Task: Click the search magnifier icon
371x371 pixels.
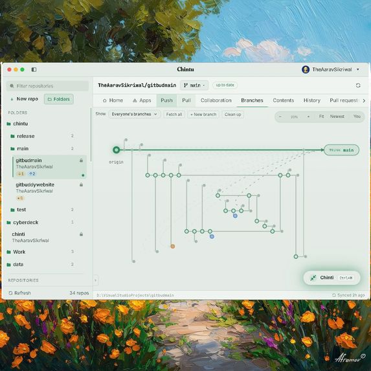Action: (x=12, y=86)
